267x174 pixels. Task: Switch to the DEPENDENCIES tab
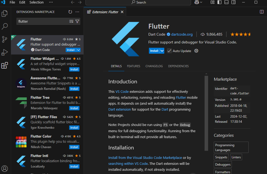click(x=178, y=66)
